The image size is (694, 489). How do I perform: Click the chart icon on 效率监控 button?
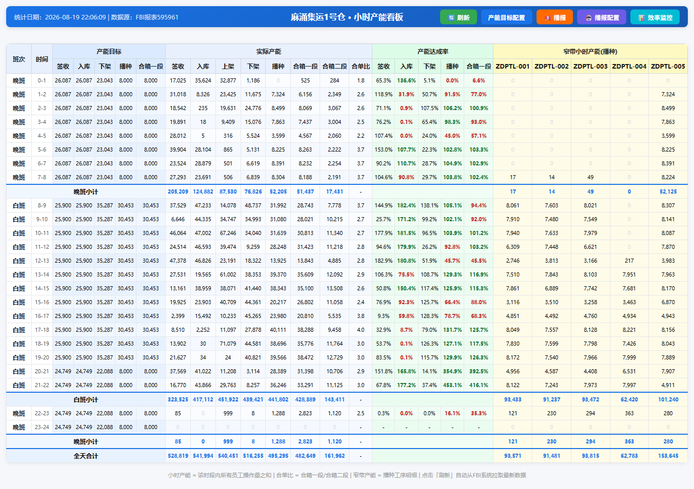(641, 17)
